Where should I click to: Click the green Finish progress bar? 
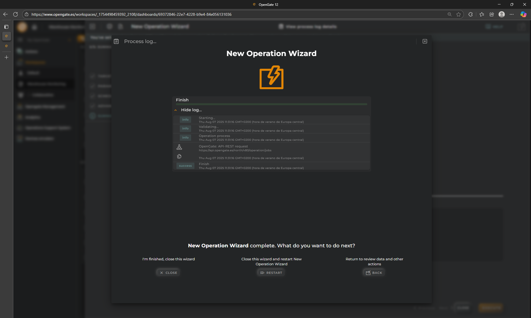click(271, 104)
